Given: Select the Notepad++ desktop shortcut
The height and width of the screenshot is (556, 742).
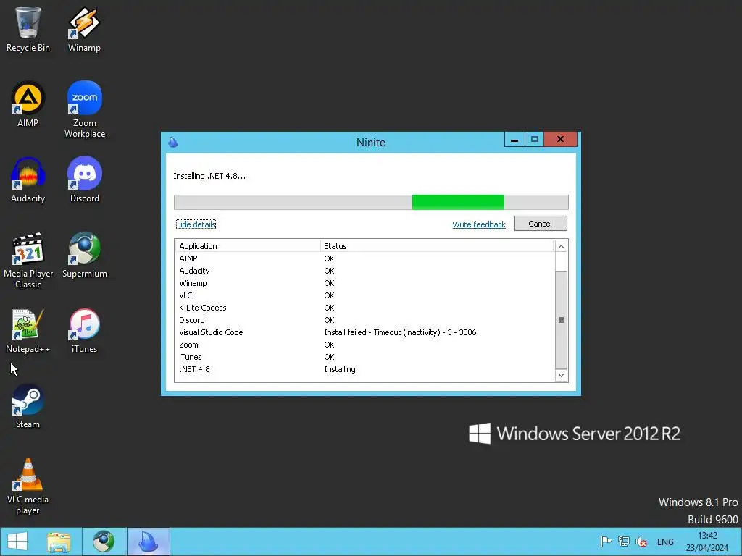Looking at the screenshot, I should click(28, 331).
